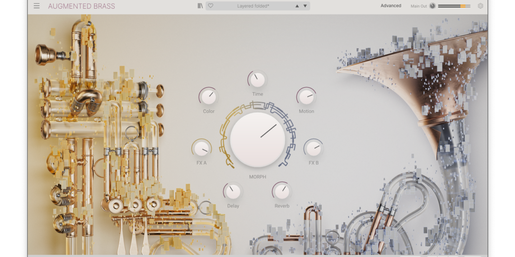The height and width of the screenshot is (257, 515).
Task: Click the Color knob
Action: point(208,96)
